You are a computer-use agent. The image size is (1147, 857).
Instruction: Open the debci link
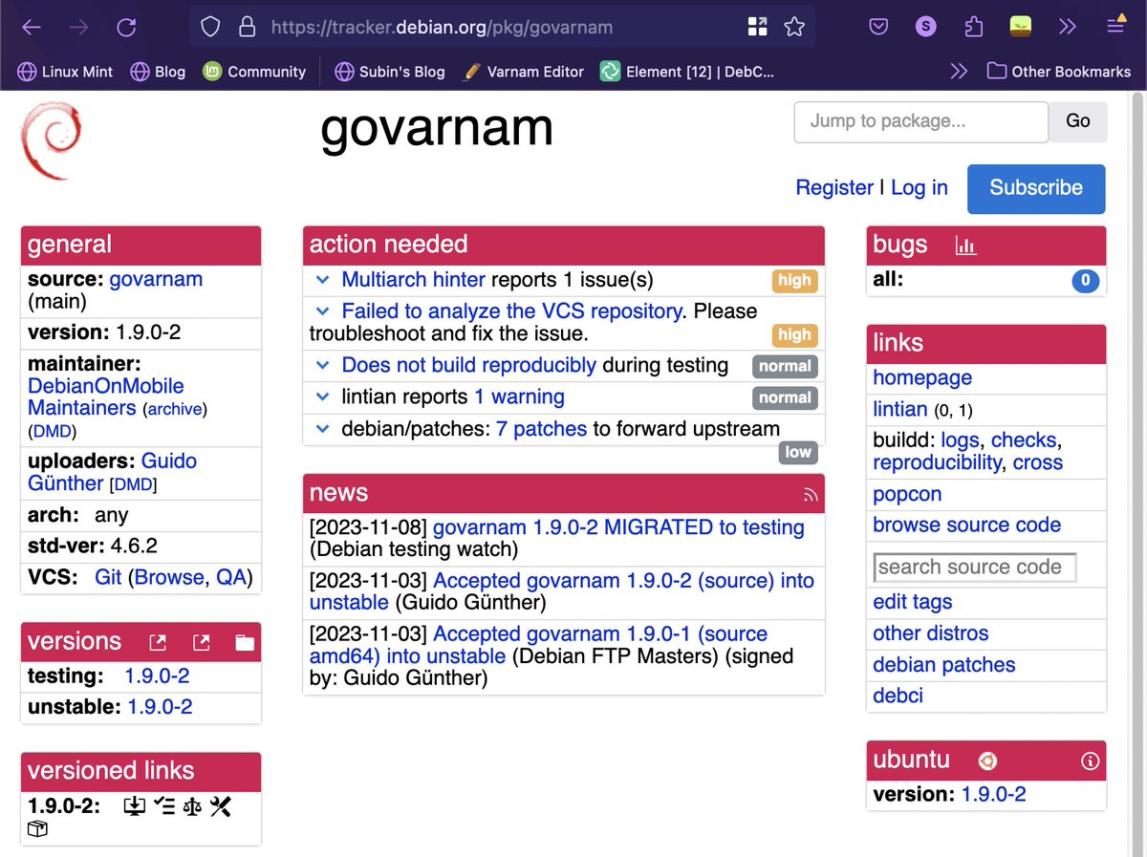[898, 696]
